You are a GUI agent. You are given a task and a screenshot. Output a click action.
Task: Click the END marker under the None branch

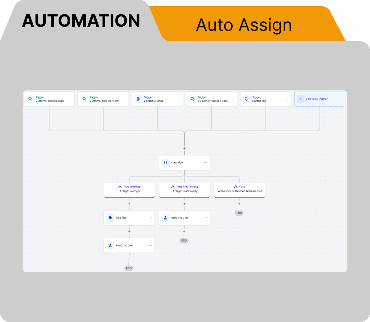point(239,213)
